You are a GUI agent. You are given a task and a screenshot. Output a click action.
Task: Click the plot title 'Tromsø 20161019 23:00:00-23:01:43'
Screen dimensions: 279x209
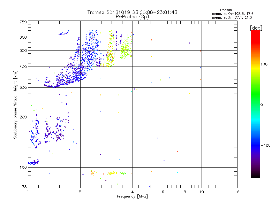tap(132, 12)
